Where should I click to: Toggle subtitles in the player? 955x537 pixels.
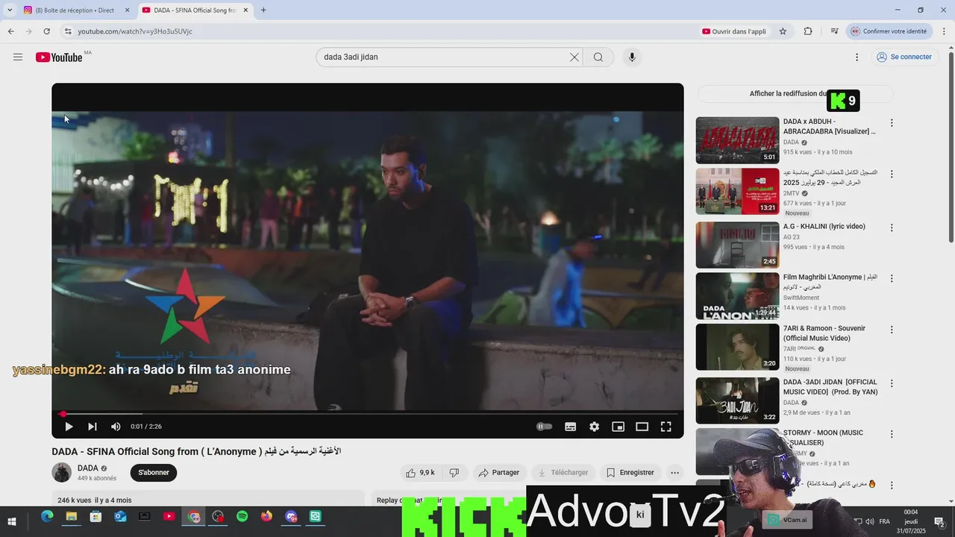pyautogui.click(x=571, y=427)
